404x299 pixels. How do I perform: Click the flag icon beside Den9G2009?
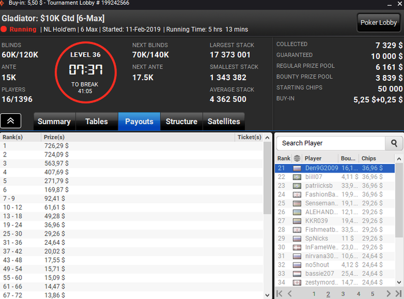pyautogui.click(x=297, y=169)
